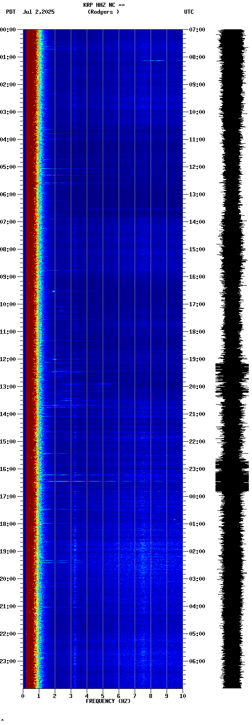Screen dimensions: 252x725
Task: Click the 3 Hz frequency axis tick
Action: (x=71, y=696)
